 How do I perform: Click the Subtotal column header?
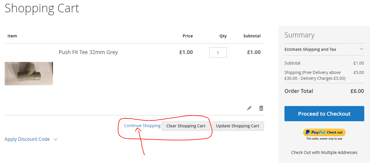(252, 36)
